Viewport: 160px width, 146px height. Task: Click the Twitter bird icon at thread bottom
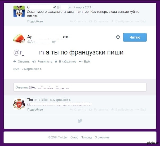pyautogui.click(x=80, y=121)
